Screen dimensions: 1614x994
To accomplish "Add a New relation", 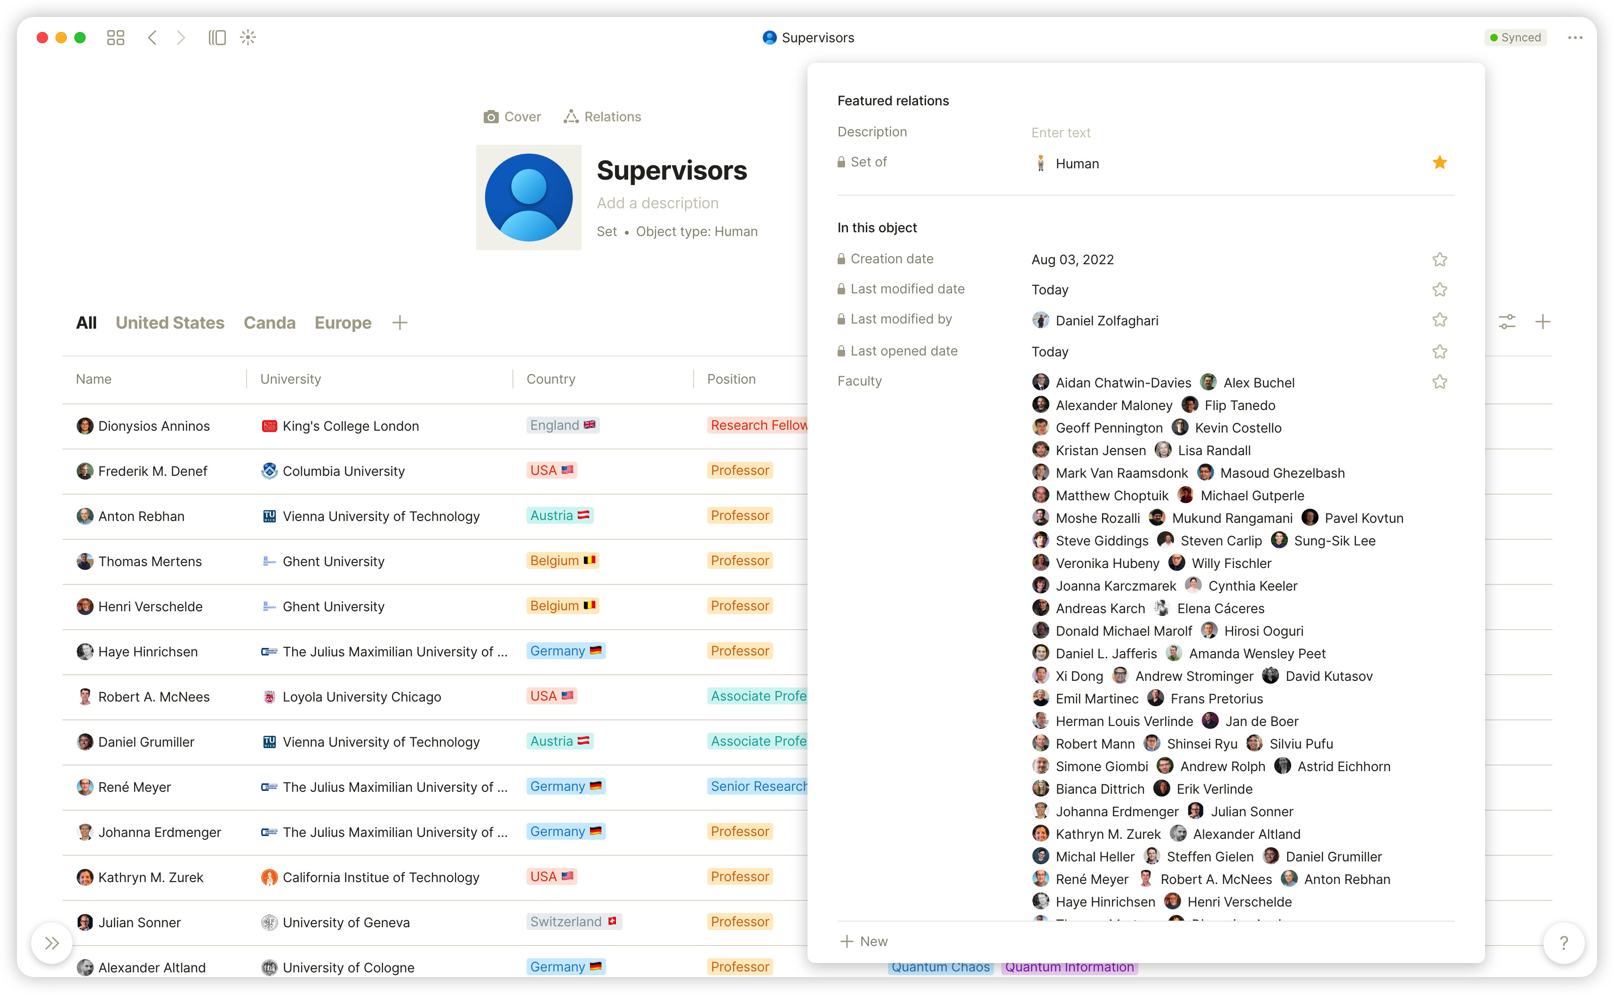I will 864,941.
